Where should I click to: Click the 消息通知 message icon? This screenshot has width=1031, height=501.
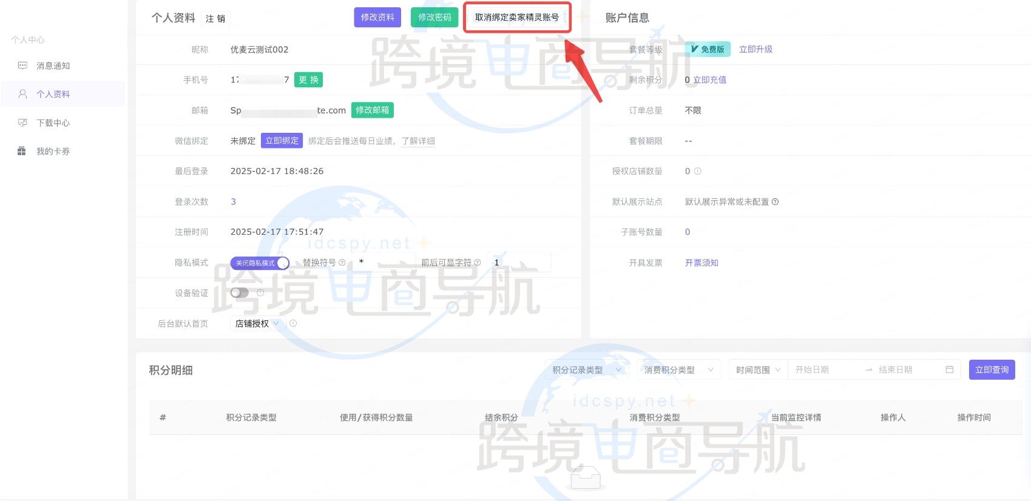22,66
